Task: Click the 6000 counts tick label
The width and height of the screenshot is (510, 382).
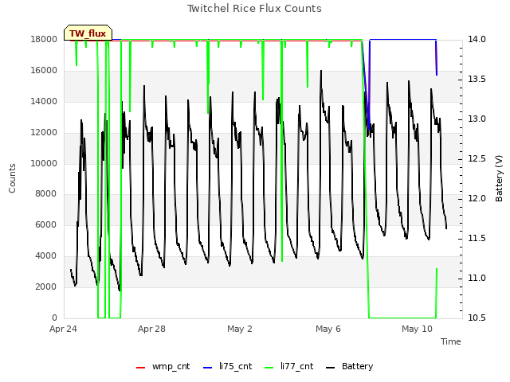Action: pyautogui.click(x=45, y=224)
